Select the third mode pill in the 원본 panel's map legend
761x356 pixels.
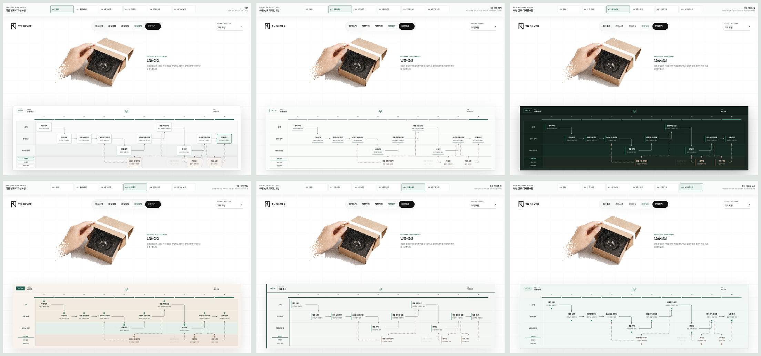tap(26, 166)
